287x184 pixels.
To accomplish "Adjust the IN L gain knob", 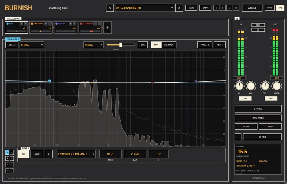I will pos(239,86).
